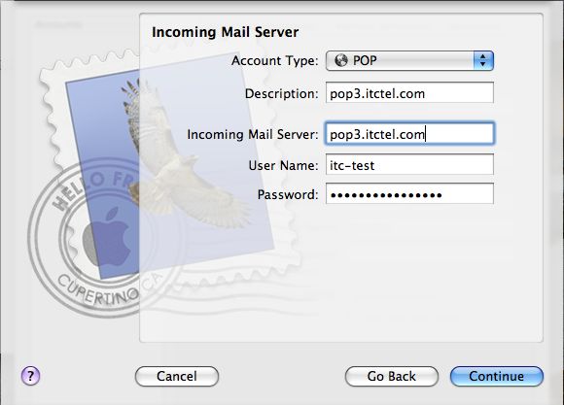Click the Apple logo on the postmark
Image resolution: width=564 pixels, height=405 pixels.
pos(107,237)
